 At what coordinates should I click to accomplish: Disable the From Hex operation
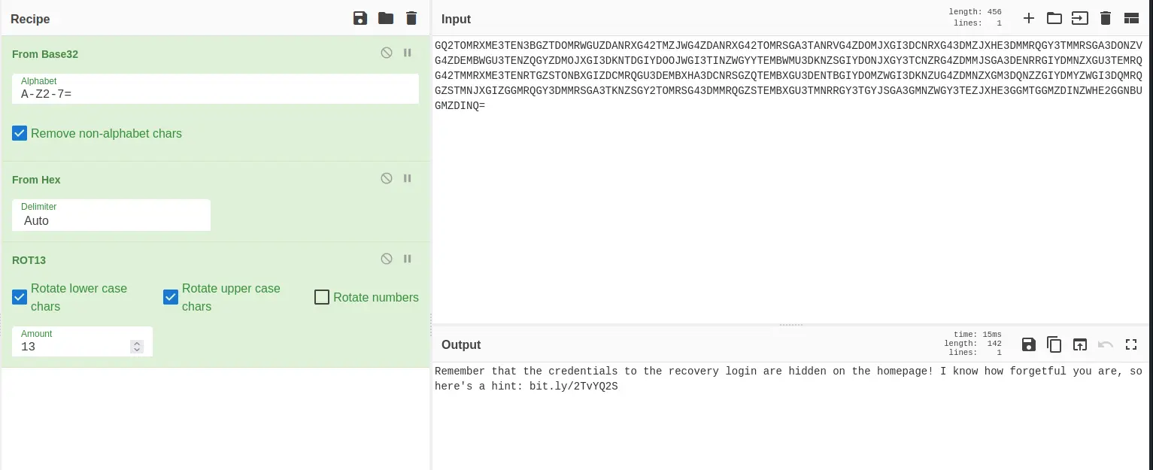(387, 179)
